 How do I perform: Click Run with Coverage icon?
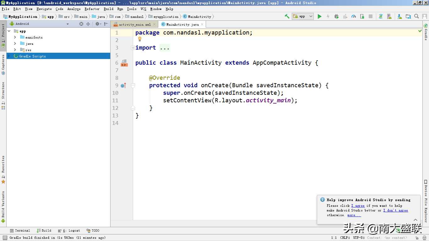345,16
